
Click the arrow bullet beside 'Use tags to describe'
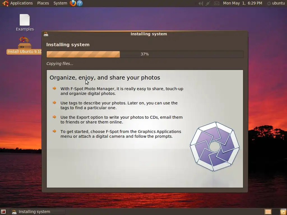click(x=54, y=103)
